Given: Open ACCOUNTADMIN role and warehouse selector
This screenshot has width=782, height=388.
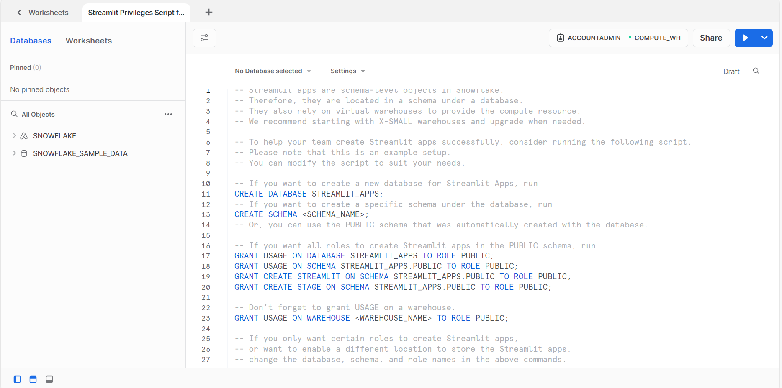Looking at the screenshot, I should (618, 38).
